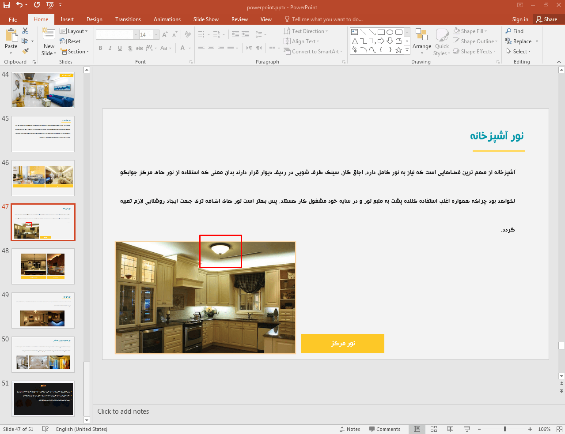Viewport: 565px width, 434px height.
Task: Open the Shape Fill dropdown
Action: (x=471, y=31)
